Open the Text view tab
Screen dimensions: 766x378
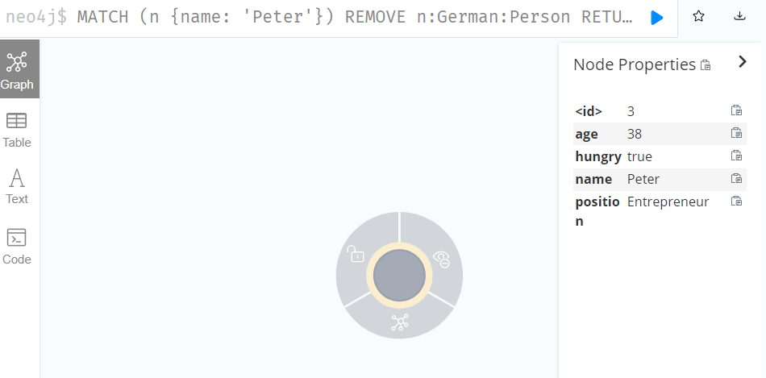click(x=17, y=186)
